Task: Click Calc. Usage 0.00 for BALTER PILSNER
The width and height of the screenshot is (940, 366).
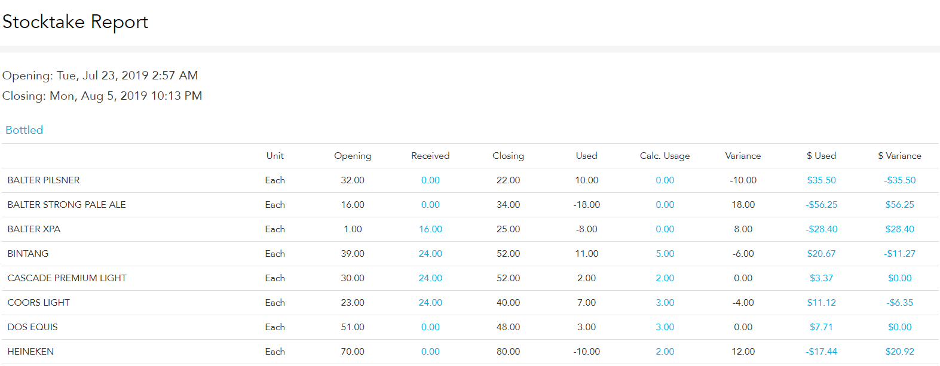Action: click(665, 180)
